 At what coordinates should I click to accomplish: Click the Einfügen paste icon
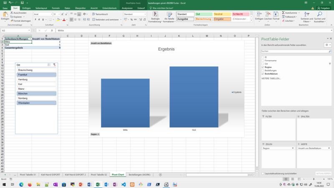pos(5,15)
